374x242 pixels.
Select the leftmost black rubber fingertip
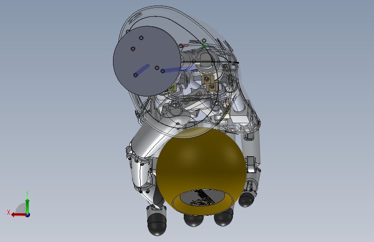pos(157,225)
